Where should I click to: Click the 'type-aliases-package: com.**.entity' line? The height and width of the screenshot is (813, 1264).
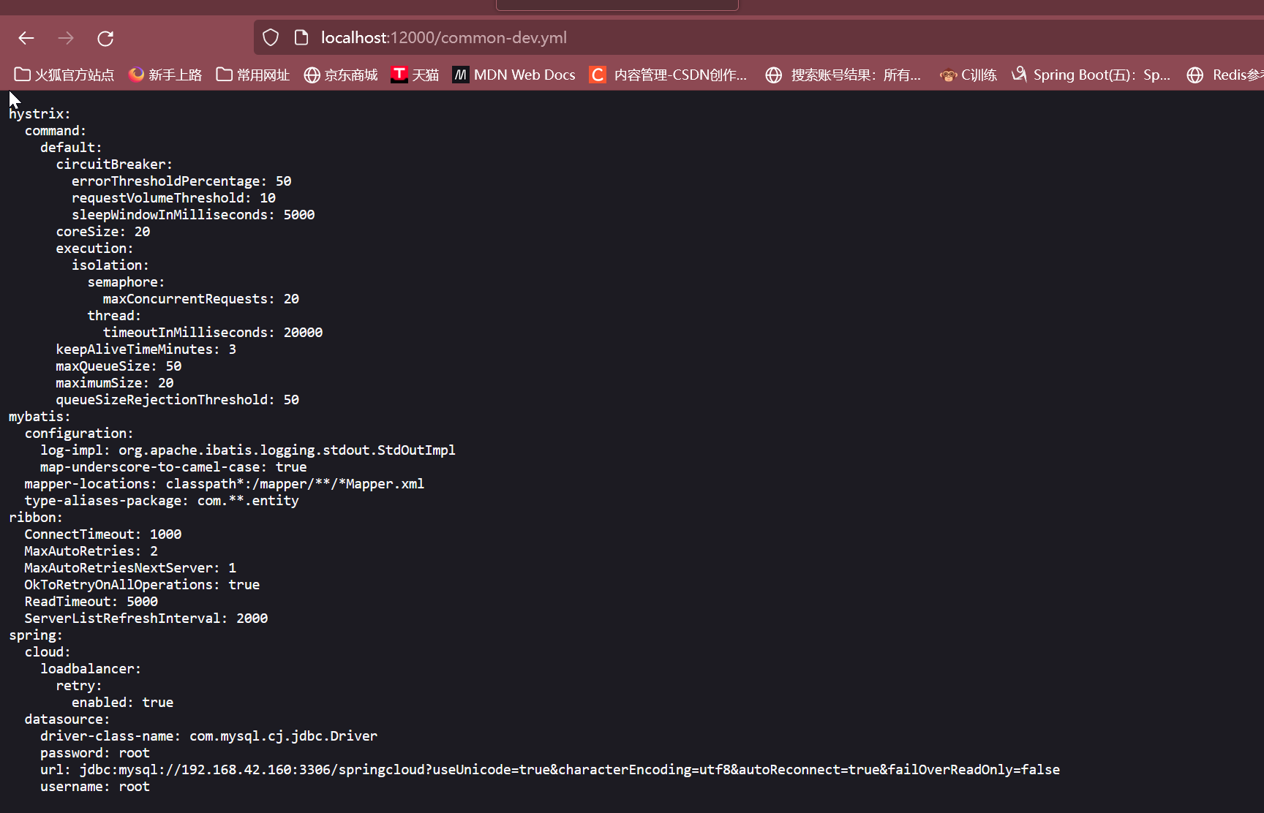pos(162,501)
